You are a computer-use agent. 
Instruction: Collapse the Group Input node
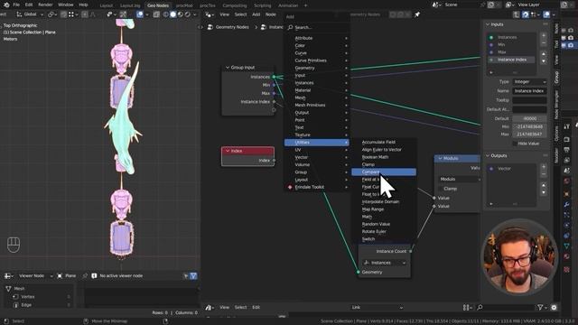228,68
